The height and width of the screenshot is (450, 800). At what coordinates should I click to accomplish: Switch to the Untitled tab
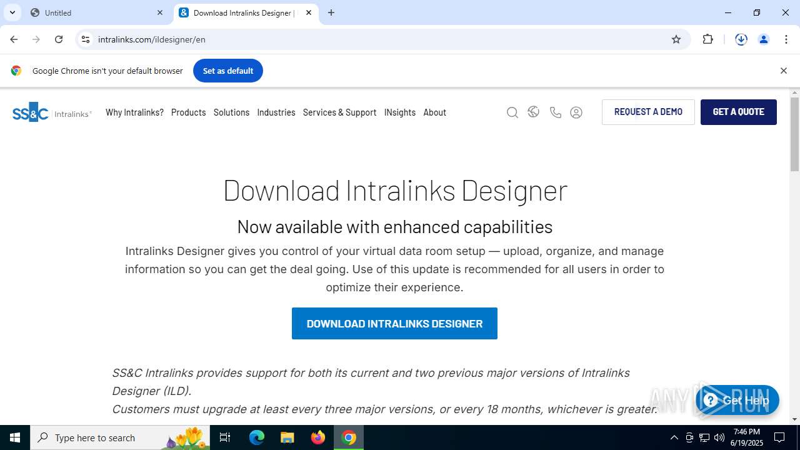[97, 12]
